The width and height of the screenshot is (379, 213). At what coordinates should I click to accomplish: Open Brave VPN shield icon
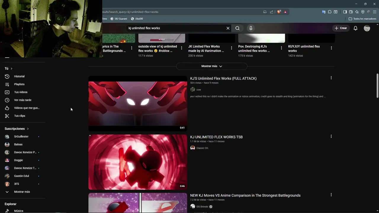point(363,12)
